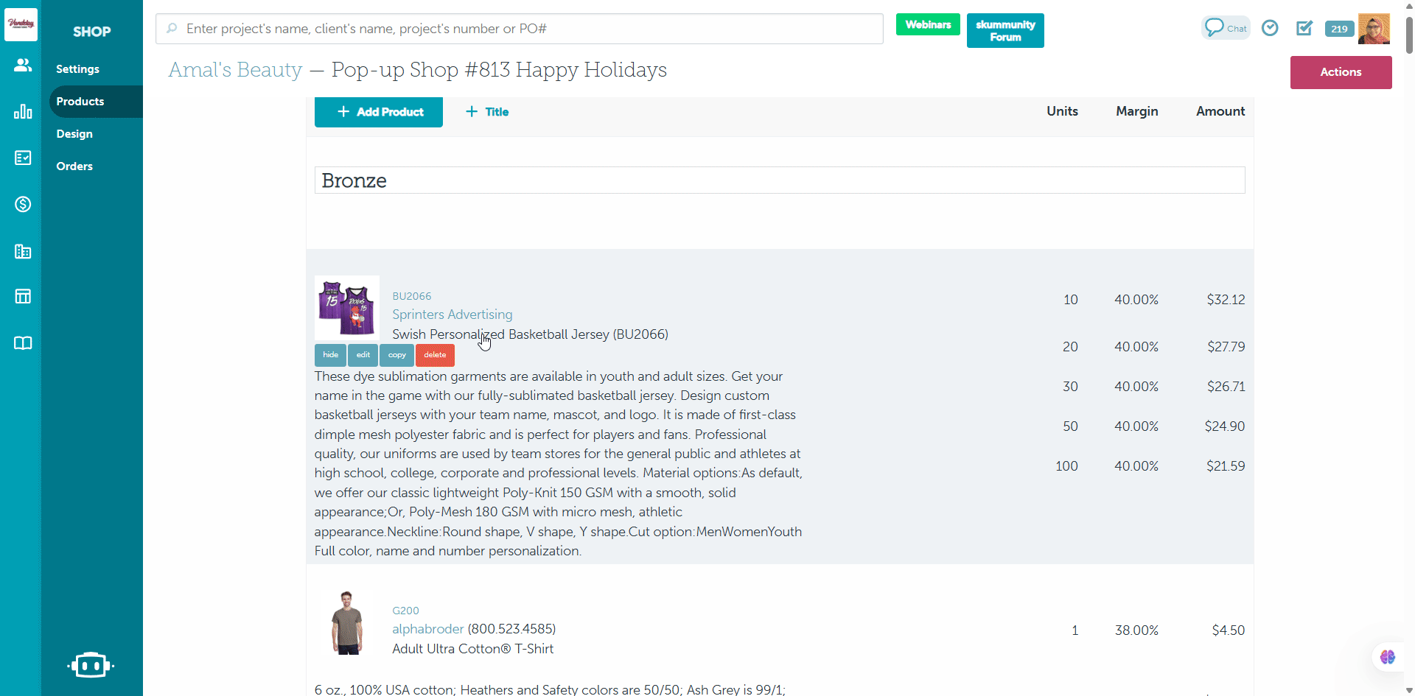Click the dollar sign finance icon
The image size is (1415, 696).
23,204
